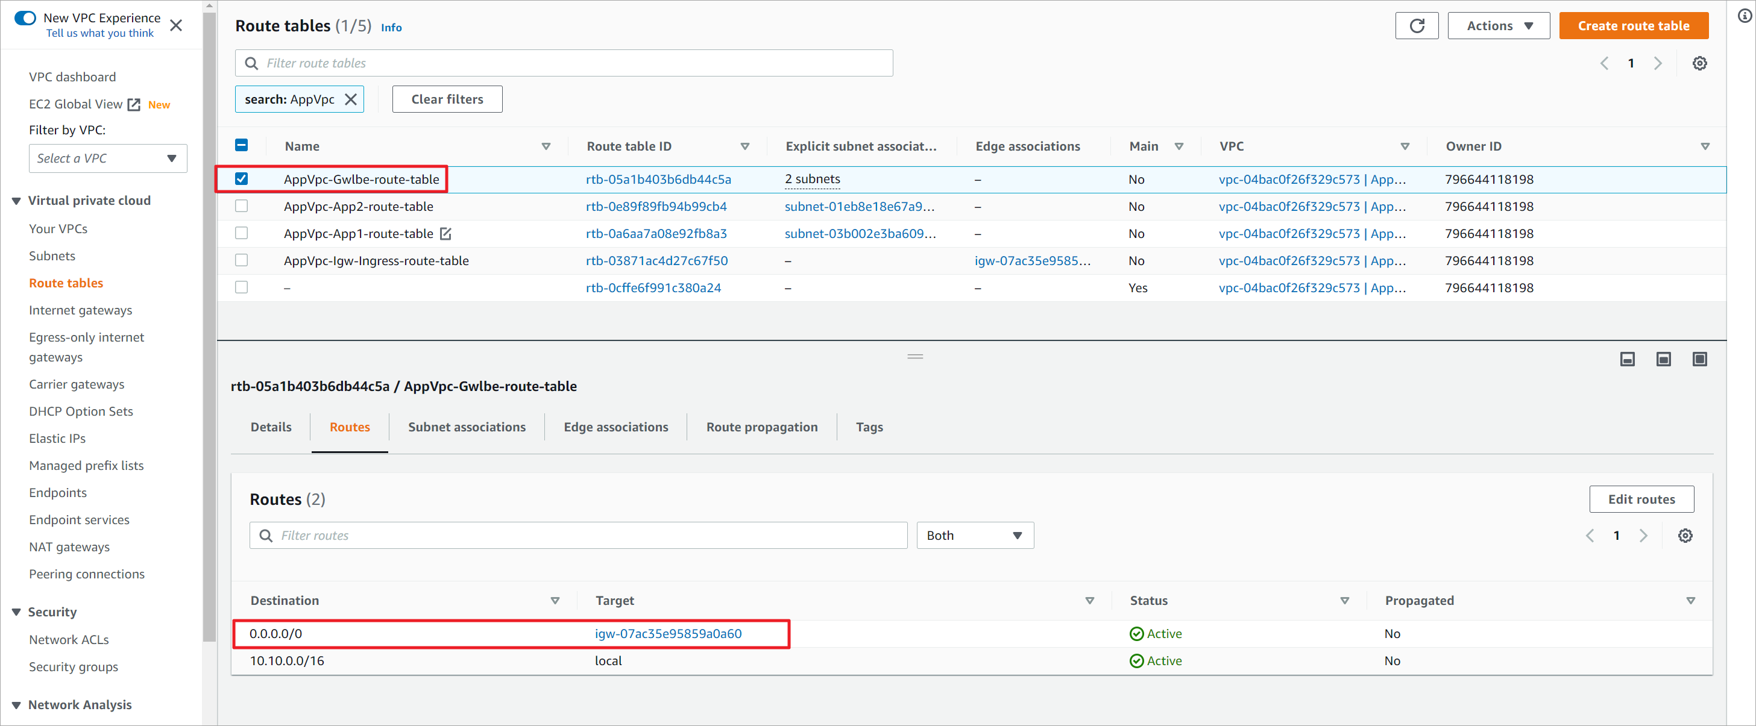Open Subnets in the sidebar
This screenshot has width=1756, height=726.
click(x=52, y=256)
